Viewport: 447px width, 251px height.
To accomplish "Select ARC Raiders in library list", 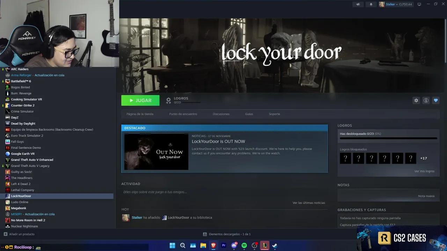I will pyautogui.click(x=20, y=69).
